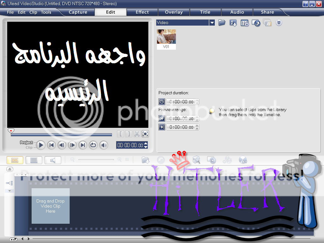Click the System Volume speaker button

[x=104, y=145]
